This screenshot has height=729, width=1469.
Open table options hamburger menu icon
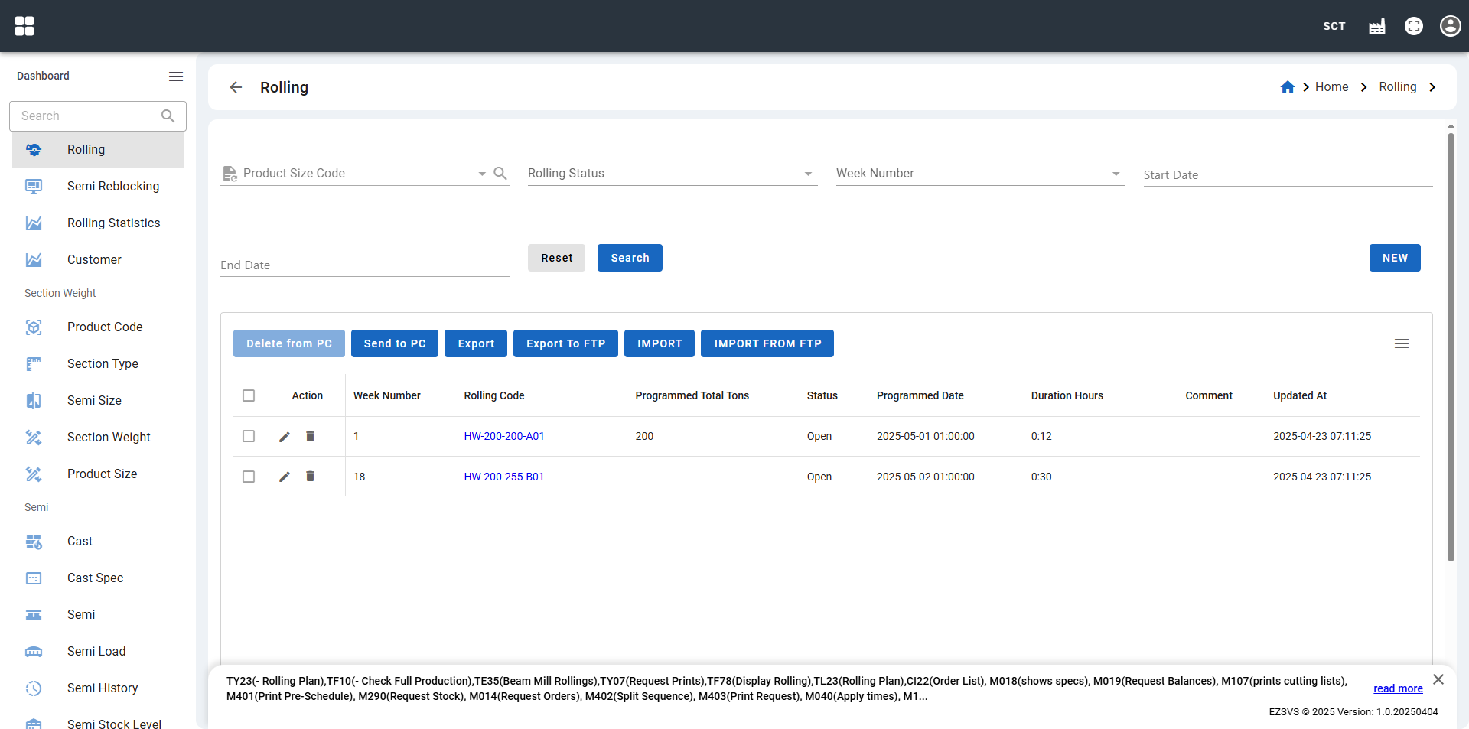[x=1401, y=343]
